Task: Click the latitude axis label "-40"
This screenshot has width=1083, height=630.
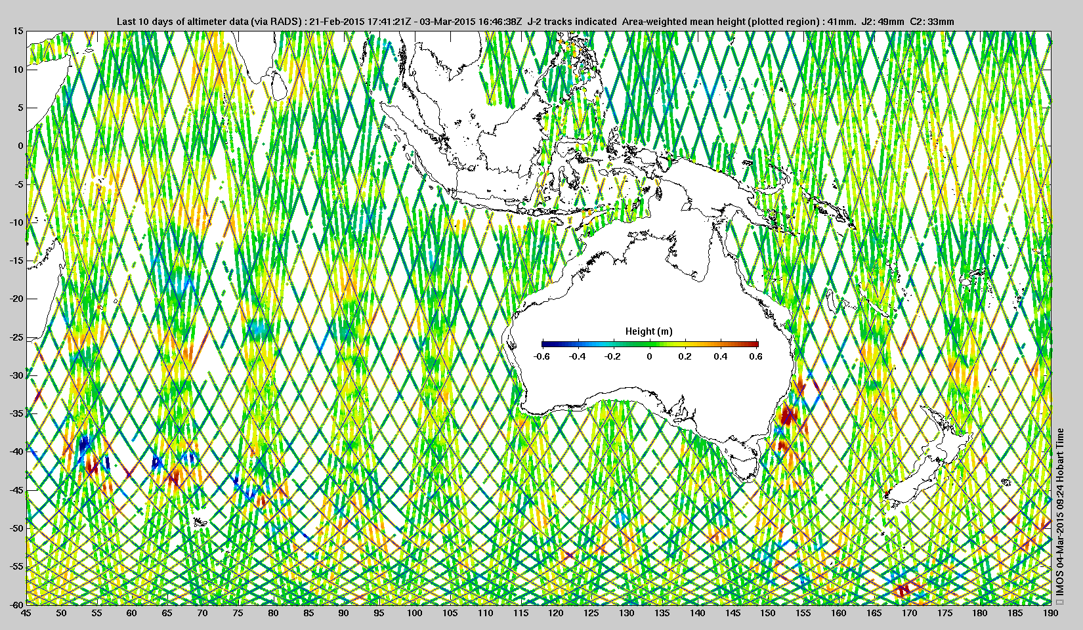Action: pyautogui.click(x=16, y=451)
